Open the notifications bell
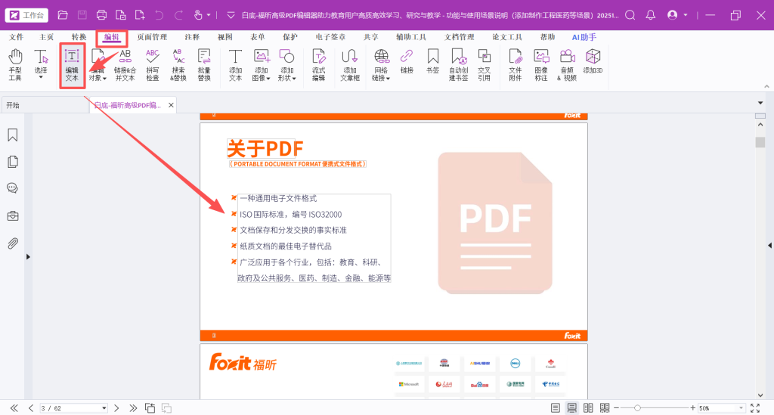This screenshot has height=415, width=774. pos(651,15)
